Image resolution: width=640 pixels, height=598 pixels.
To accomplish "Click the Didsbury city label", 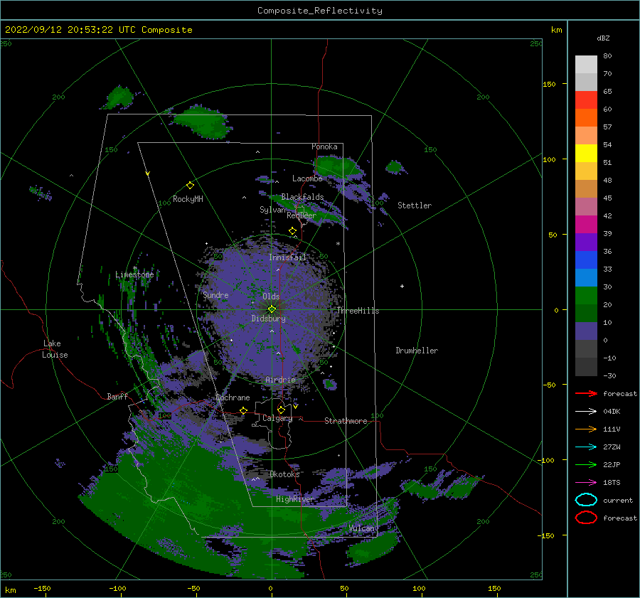I will pyautogui.click(x=269, y=319).
